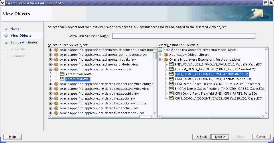
Task: Click the View Link Accessor Name field
Action: tap(184, 36)
